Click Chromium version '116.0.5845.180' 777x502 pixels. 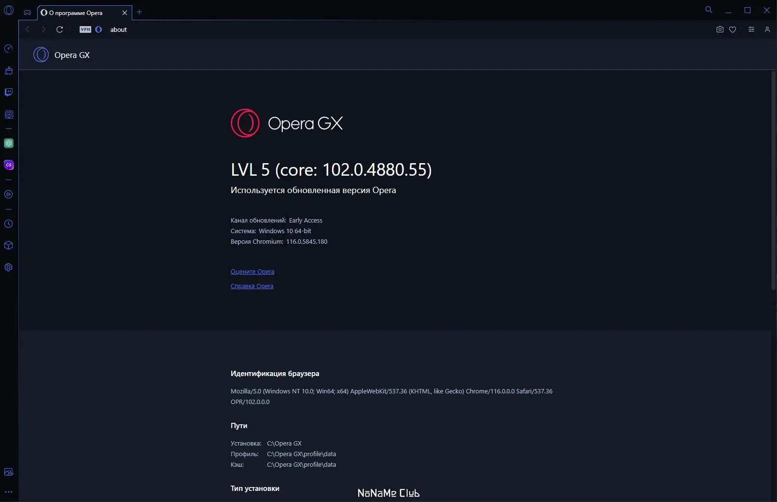tap(307, 241)
